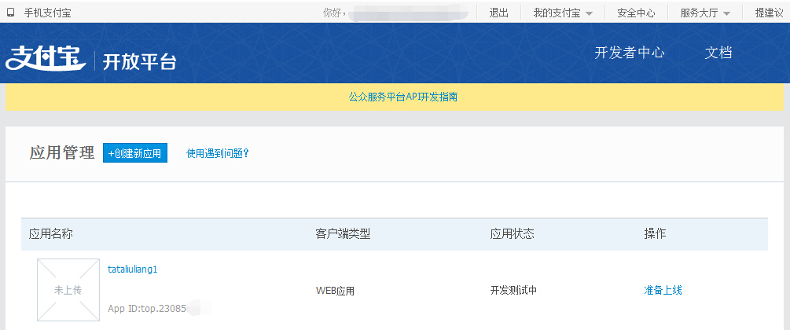Open the tataliuliang1 application link
The width and height of the screenshot is (790, 330).
pos(133,269)
